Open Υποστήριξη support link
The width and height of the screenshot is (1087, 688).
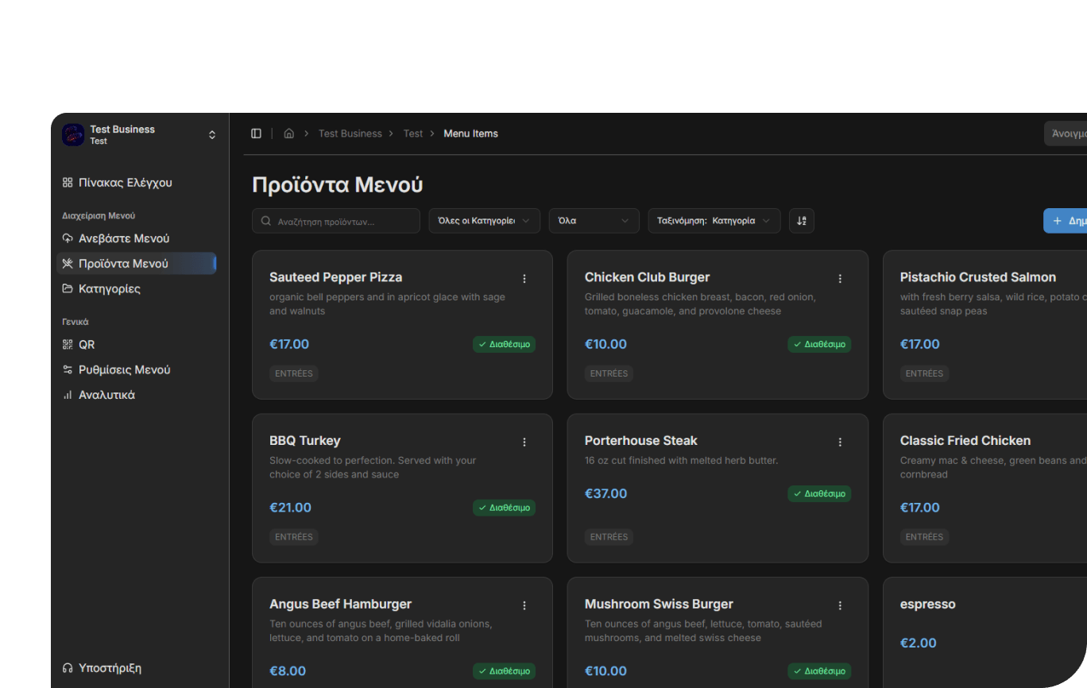pyautogui.click(x=137, y=668)
